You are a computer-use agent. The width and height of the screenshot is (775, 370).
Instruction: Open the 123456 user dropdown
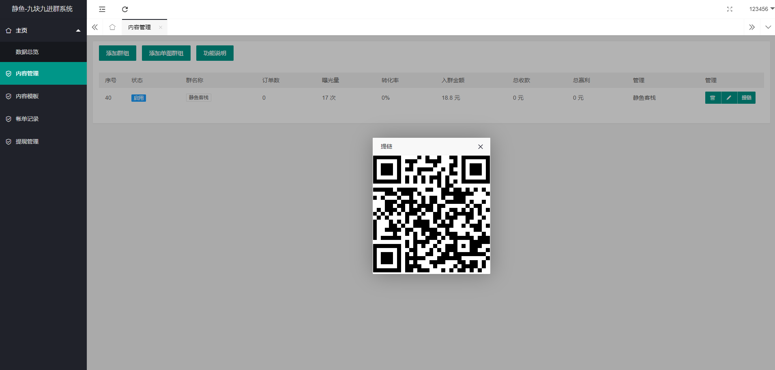pyautogui.click(x=762, y=9)
